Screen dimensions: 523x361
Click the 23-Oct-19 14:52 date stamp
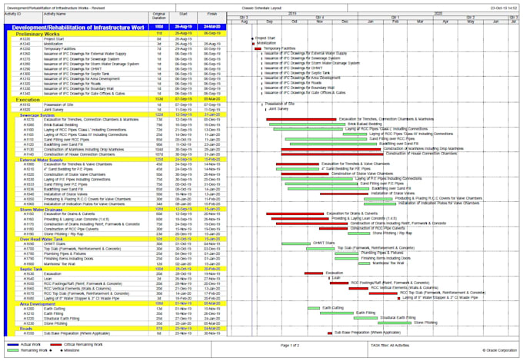(x=504, y=8)
